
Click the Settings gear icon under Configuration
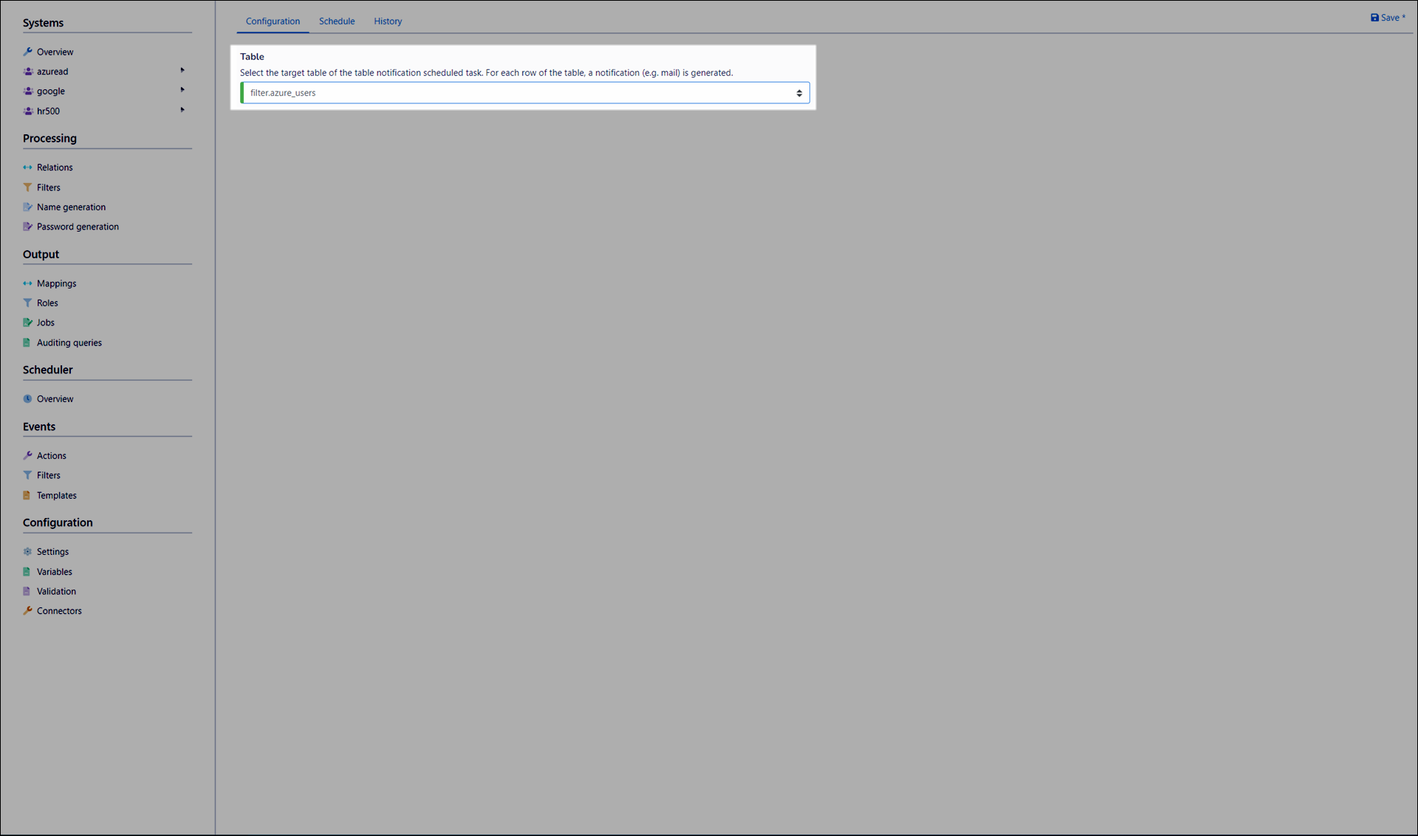[28, 551]
